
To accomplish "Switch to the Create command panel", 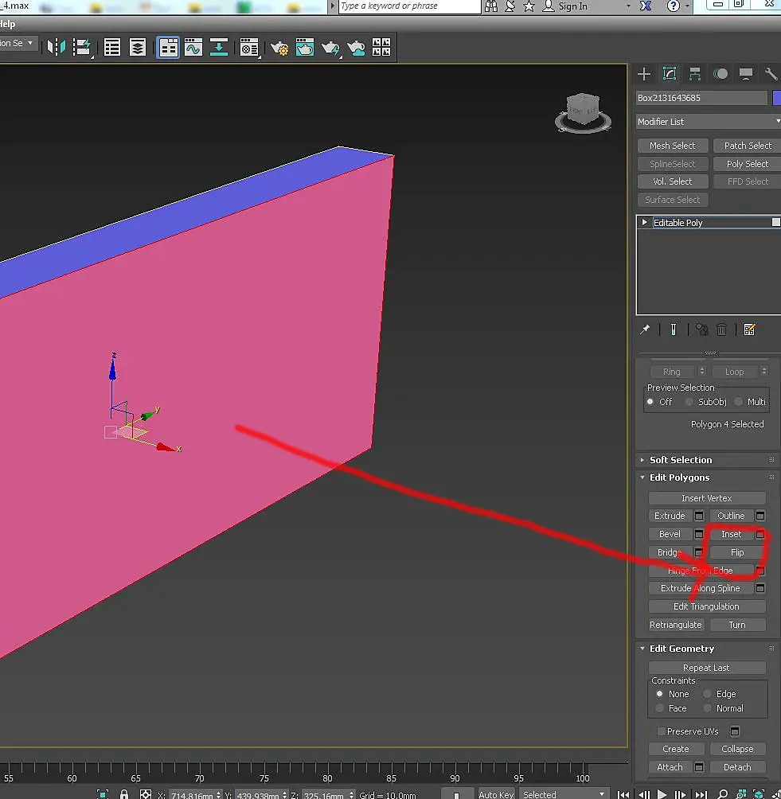I will point(644,74).
